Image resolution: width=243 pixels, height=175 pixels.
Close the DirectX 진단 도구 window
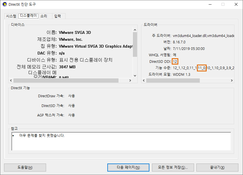236,4
